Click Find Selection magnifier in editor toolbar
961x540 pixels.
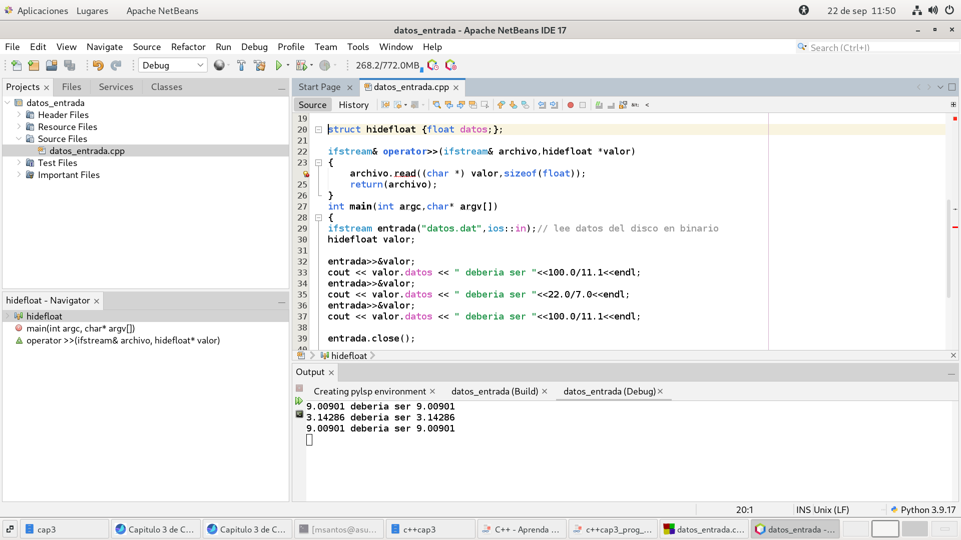tap(436, 105)
